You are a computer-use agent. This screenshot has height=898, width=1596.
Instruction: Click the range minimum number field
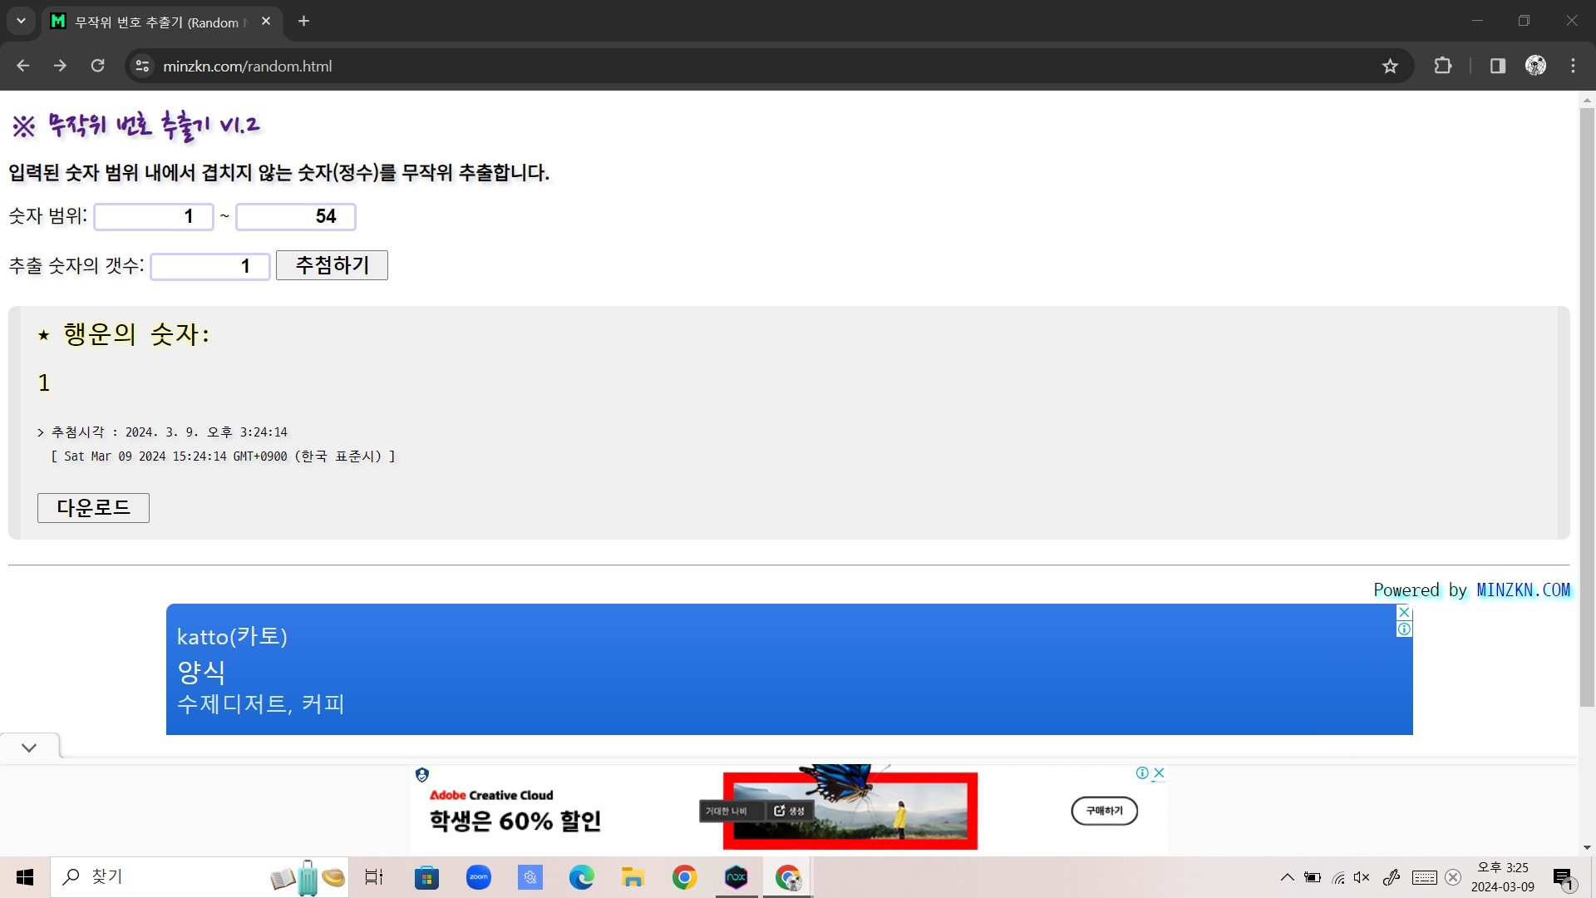154,217
